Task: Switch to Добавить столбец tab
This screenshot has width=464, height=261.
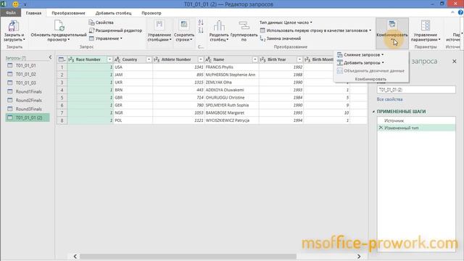Action: click(x=113, y=13)
